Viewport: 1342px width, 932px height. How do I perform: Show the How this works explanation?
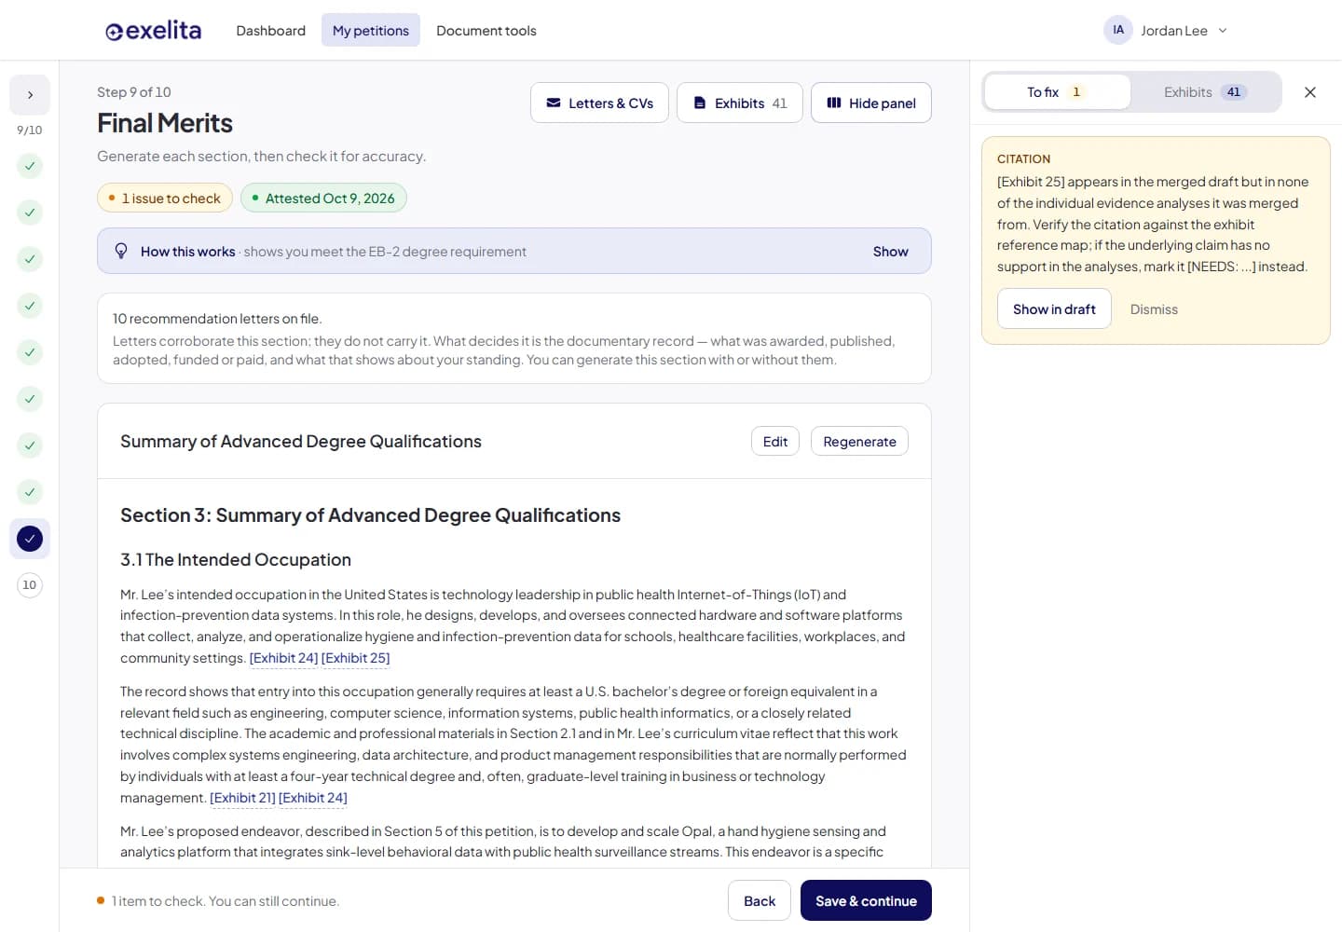pyautogui.click(x=890, y=252)
